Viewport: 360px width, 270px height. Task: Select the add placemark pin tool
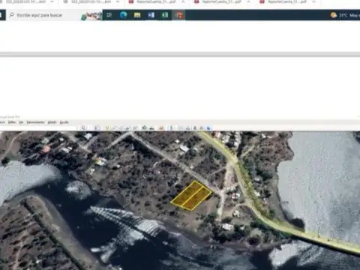107,127
